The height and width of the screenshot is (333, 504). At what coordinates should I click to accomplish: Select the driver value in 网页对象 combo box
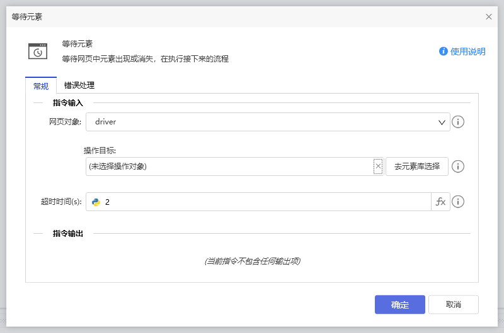pos(252,122)
